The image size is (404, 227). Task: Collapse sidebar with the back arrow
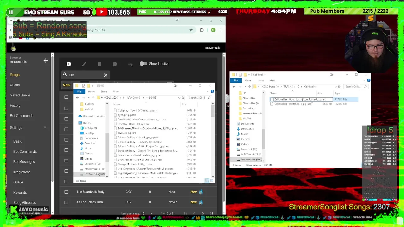pos(46,61)
